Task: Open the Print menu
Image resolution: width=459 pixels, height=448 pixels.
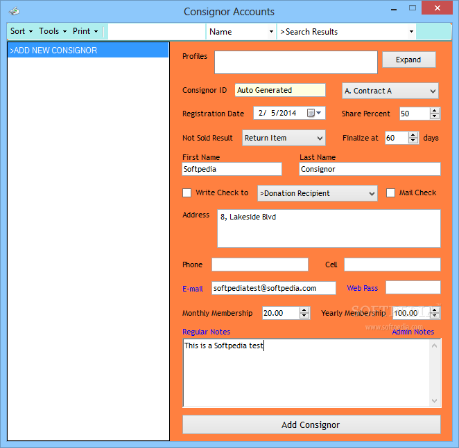Action: point(85,31)
